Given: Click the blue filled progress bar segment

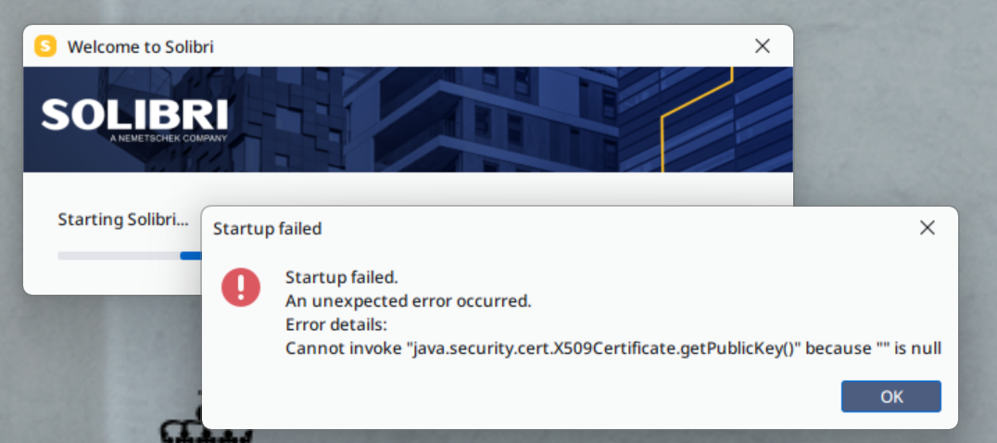Looking at the screenshot, I should click(191, 256).
